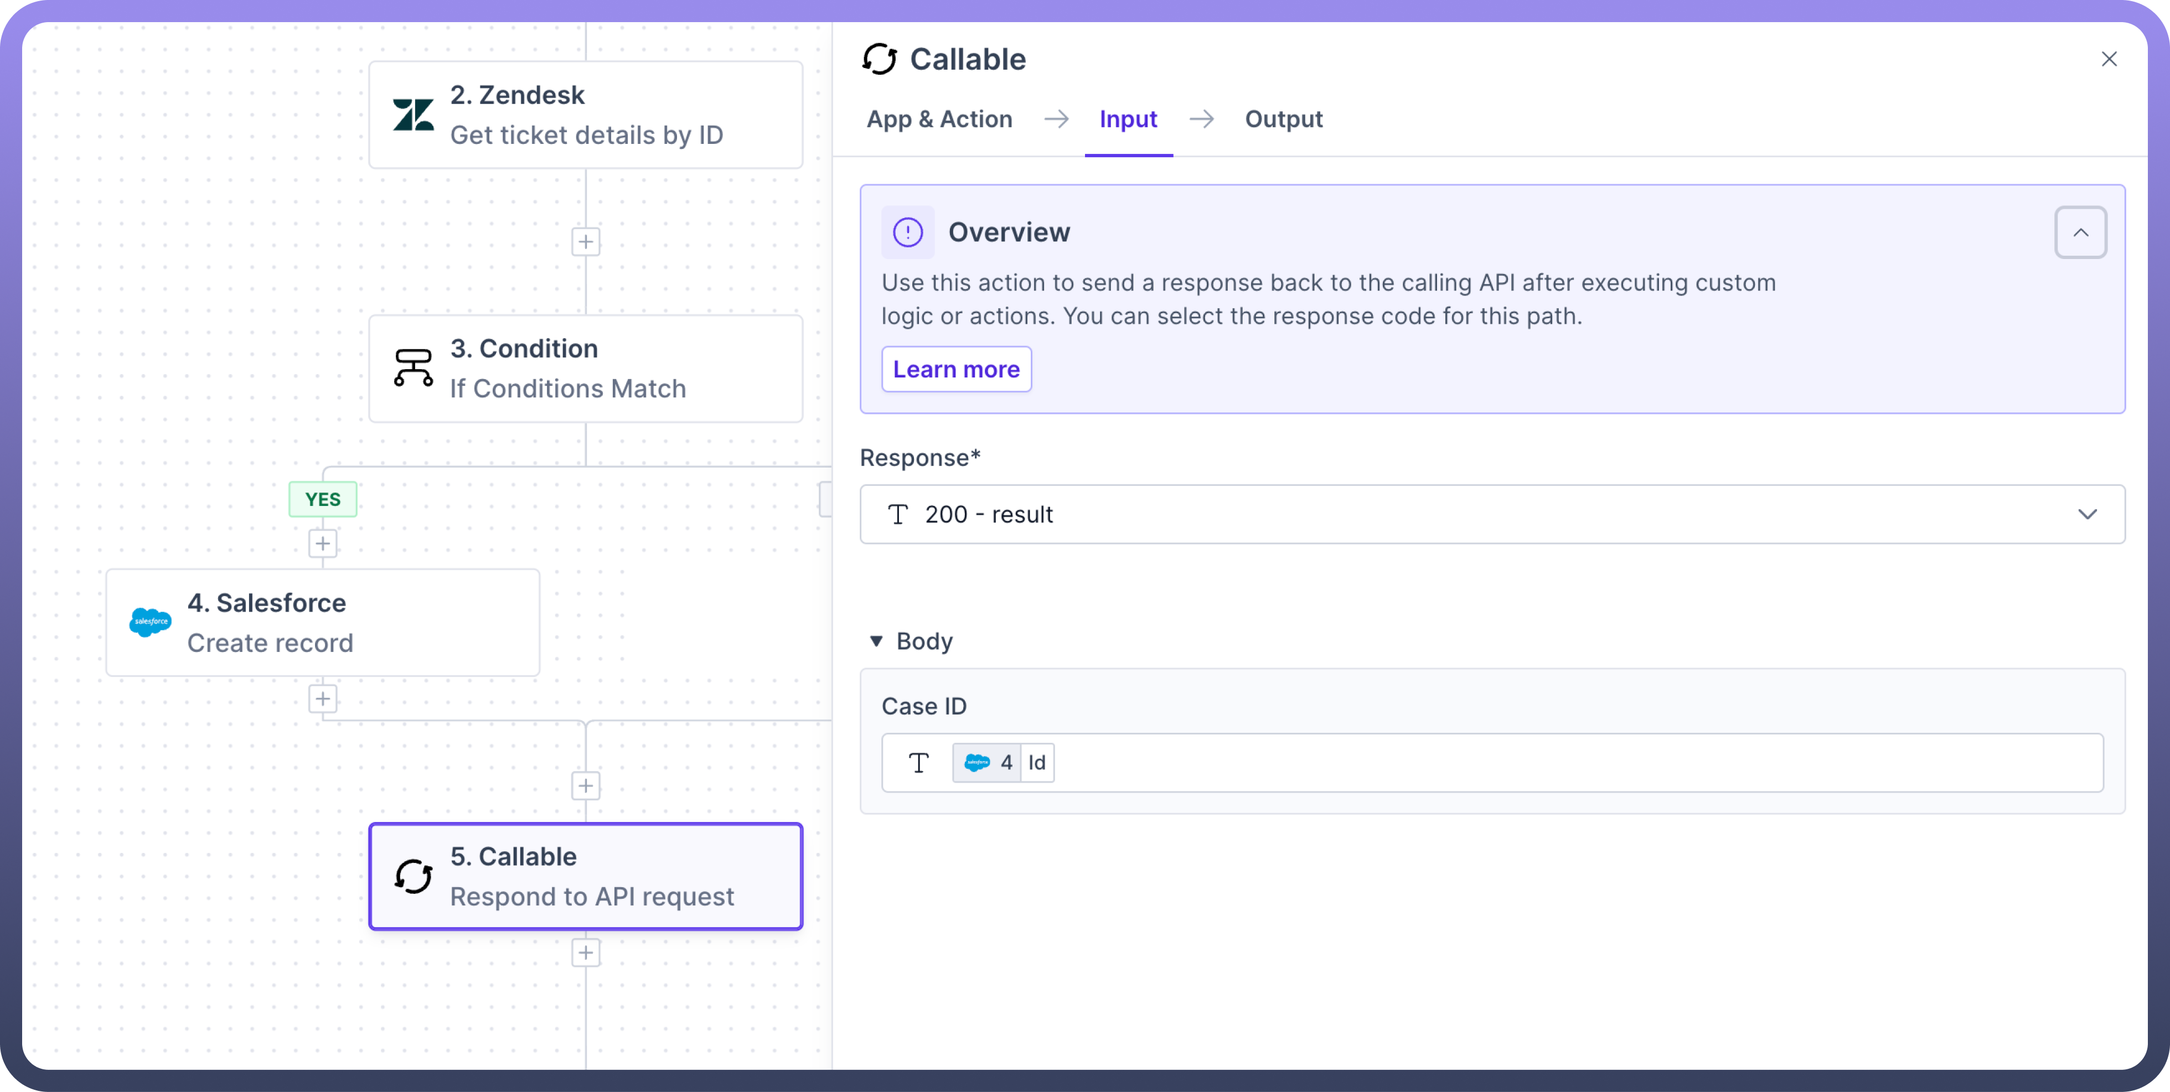Click the Learn more button

click(956, 370)
